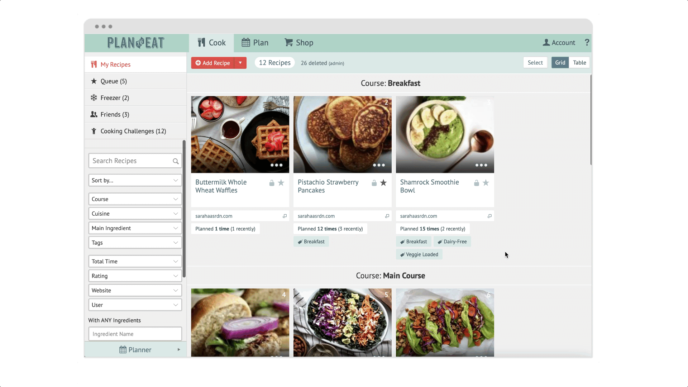
Task: Open Shamrock Smoothie Bowl photo
Action: [x=445, y=134]
